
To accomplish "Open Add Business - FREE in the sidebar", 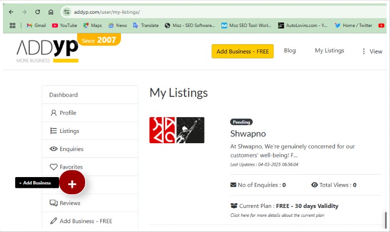I will point(90,221).
